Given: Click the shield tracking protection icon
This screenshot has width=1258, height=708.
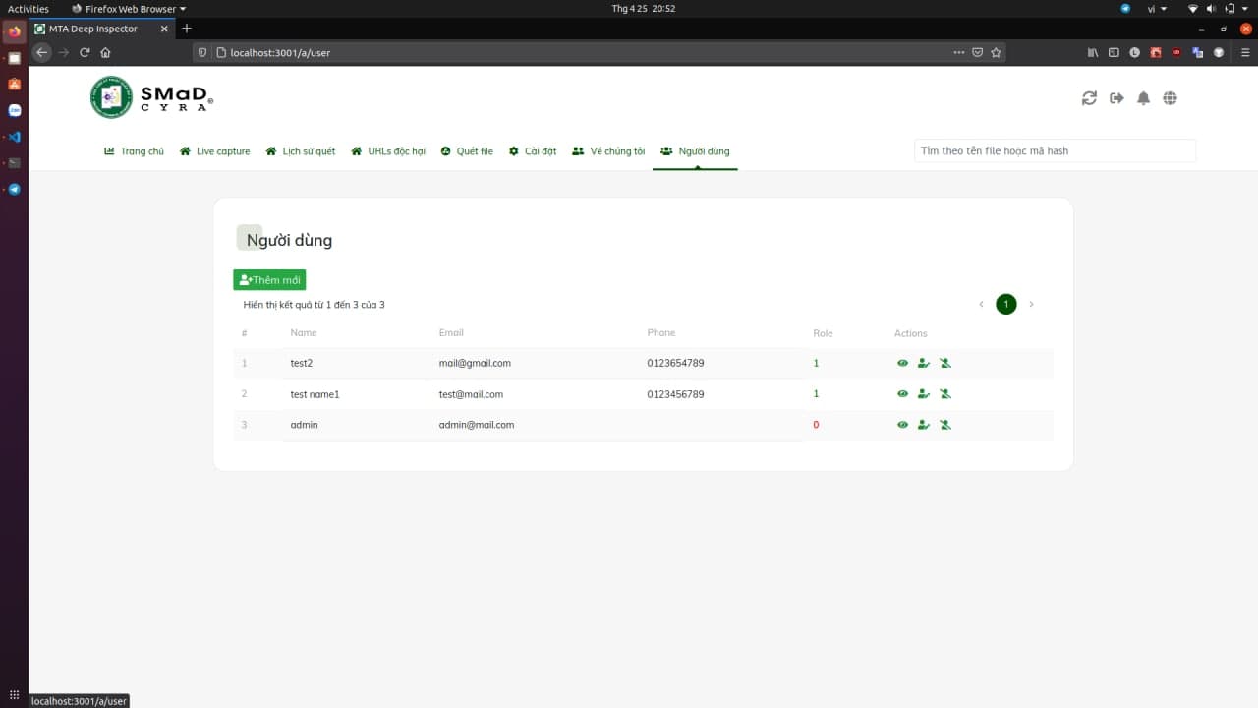Looking at the screenshot, I should pos(203,52).
